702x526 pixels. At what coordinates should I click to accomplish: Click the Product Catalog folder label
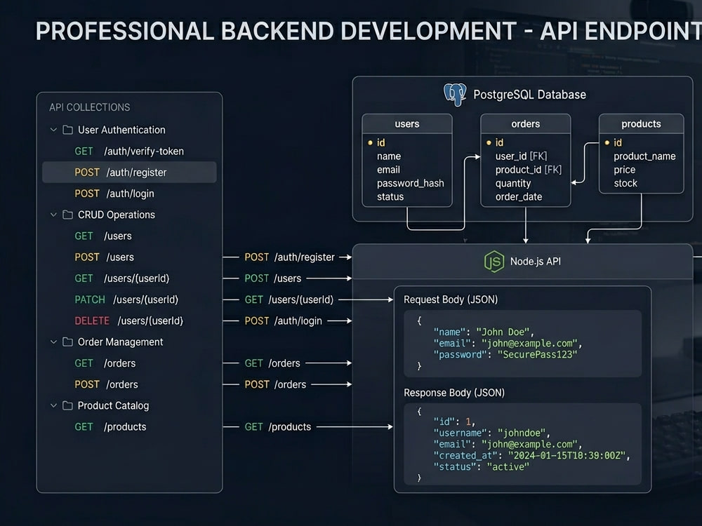point(113,405)
